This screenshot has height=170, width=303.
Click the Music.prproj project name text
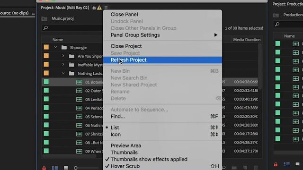(x=62, y=18)
